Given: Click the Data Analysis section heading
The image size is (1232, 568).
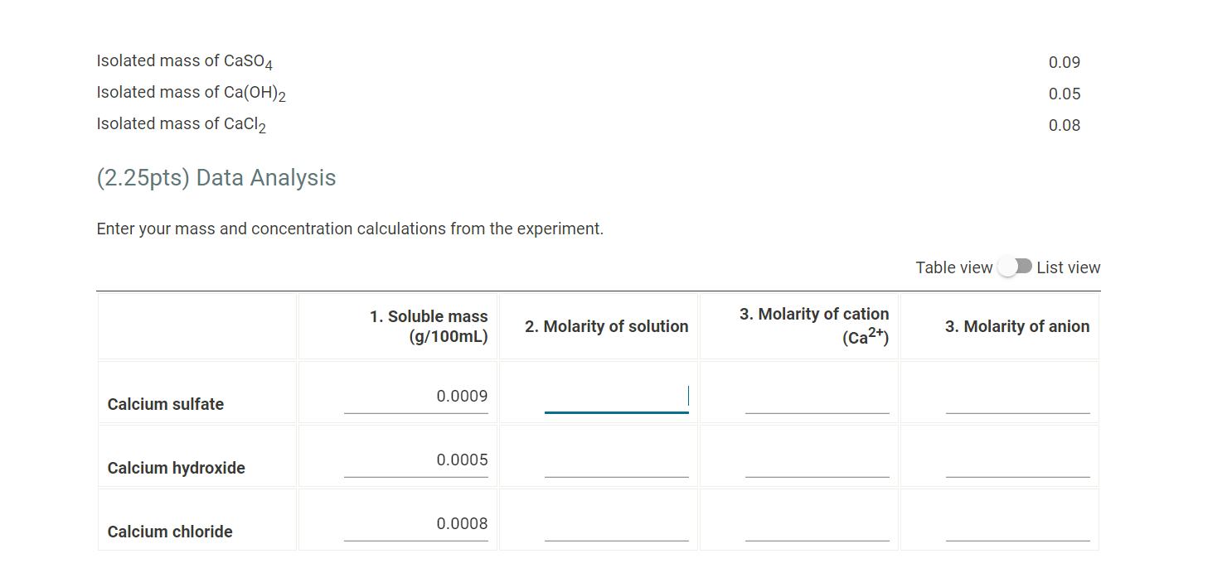Looking at the screenshot, I should click(216, 177).
